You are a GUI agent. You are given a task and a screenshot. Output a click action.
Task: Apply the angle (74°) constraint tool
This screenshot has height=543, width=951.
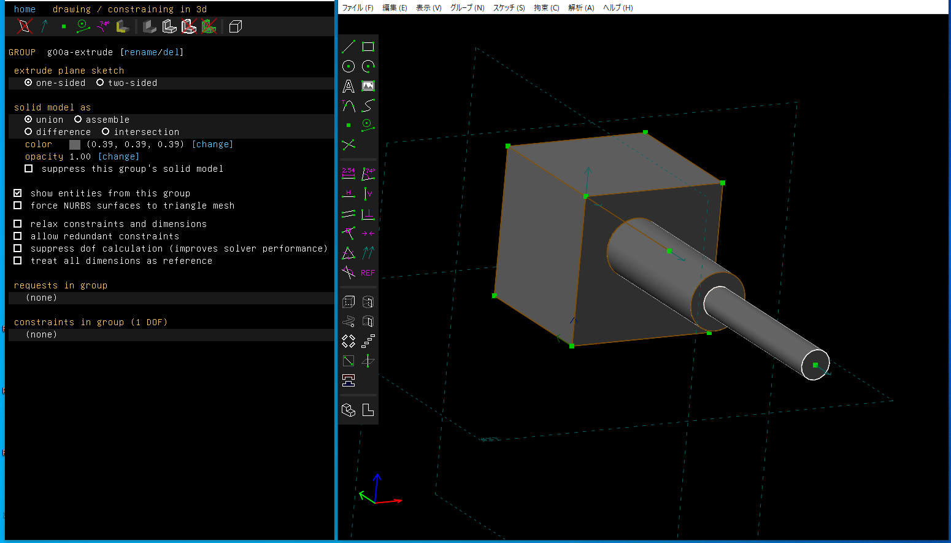coord(368,174)
